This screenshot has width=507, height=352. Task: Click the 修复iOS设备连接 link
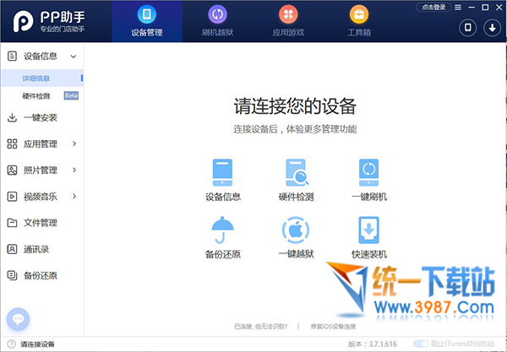(x=332, y=326)
